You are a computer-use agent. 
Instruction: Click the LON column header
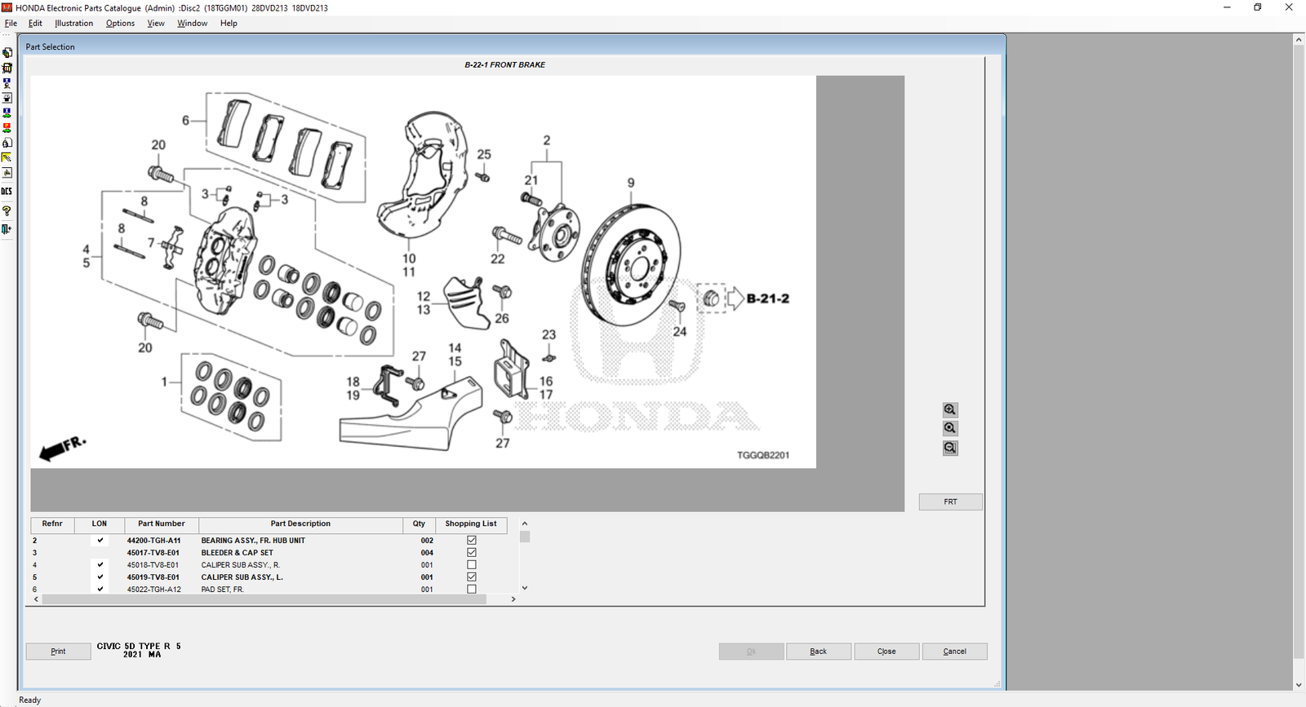[100, 524]
